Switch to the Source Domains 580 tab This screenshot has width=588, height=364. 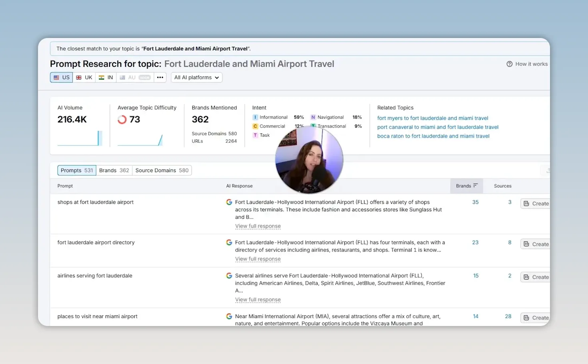pyautogui.click(x=162, y=170)
